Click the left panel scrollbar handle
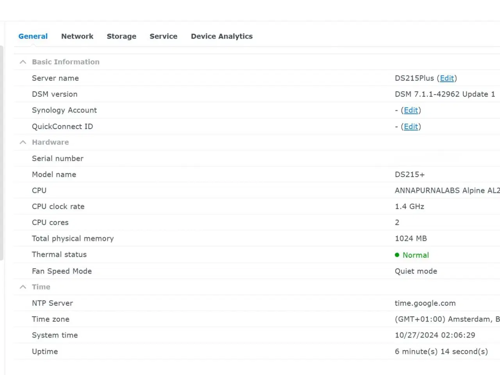The height and width of the screenshot is (375, 500). [x=2, y=153]
